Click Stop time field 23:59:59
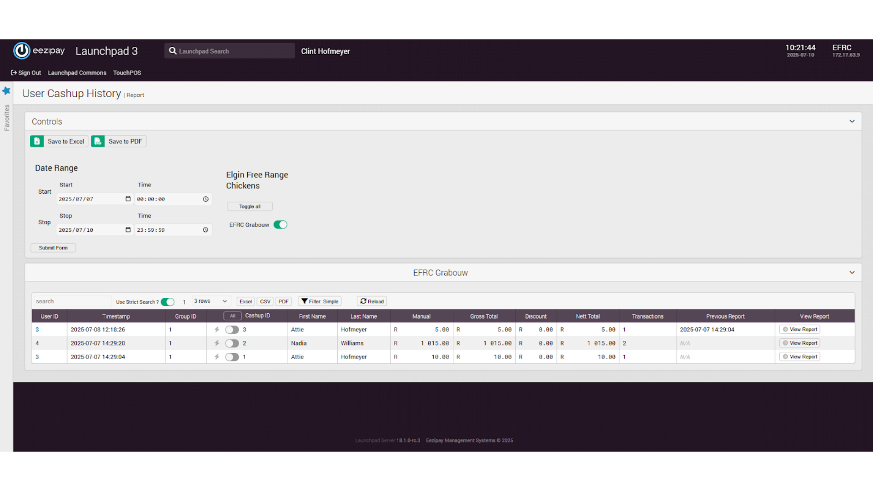 (173, 230)
